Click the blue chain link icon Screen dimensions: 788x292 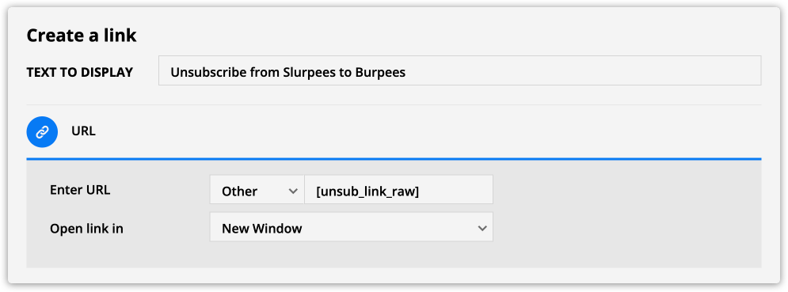point(42,131)
